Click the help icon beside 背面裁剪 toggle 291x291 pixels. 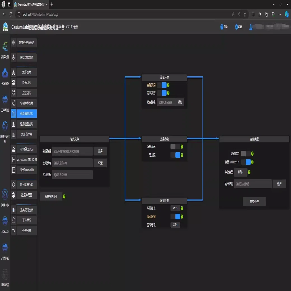(168, 93)
